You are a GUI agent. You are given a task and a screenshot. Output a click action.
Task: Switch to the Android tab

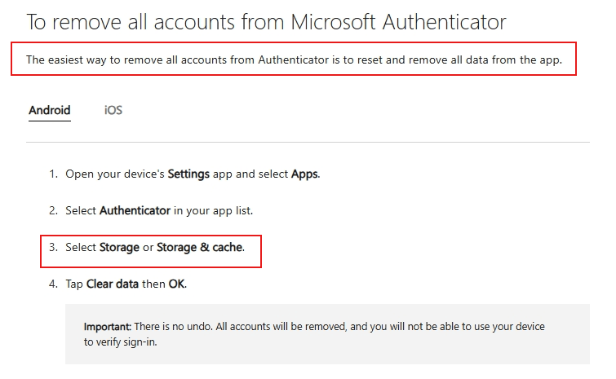tap(50, 110)
